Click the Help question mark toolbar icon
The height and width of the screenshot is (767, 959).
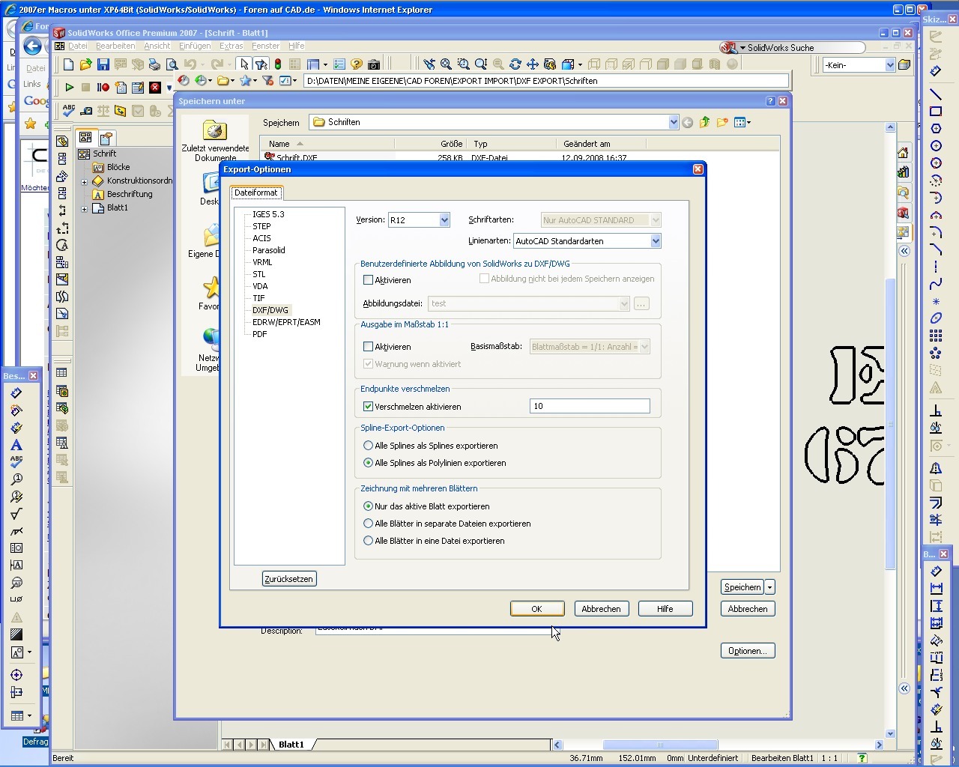click(x=357, y=64)
